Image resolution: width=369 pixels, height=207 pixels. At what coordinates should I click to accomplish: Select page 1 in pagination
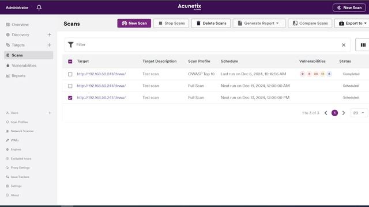pyautogui.click(x=334, y=113)
